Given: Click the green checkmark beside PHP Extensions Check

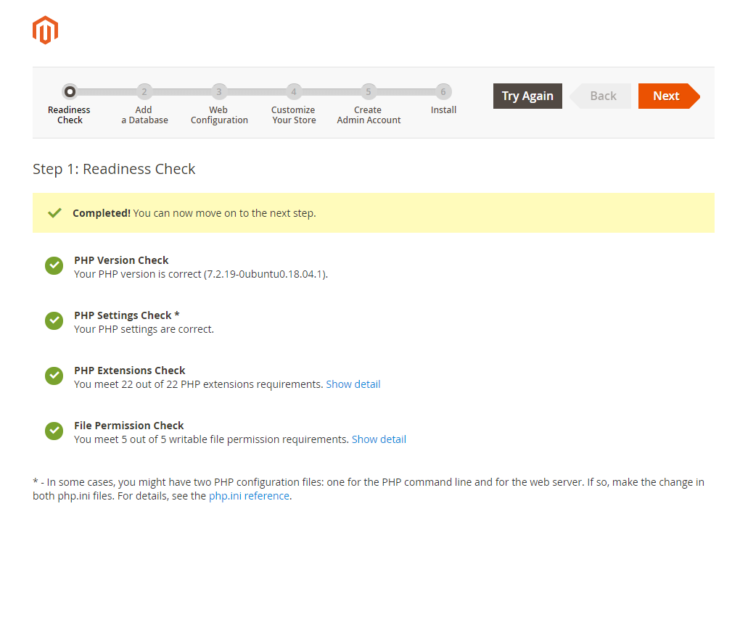Looking at the screenshot, I should (x=54, y=376).
